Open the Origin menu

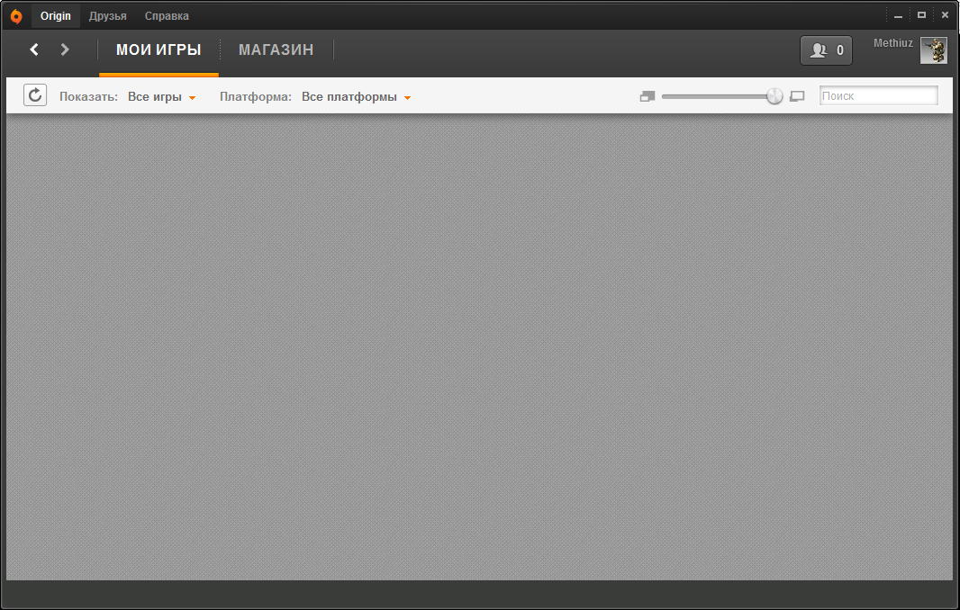[x=56, y=16]
